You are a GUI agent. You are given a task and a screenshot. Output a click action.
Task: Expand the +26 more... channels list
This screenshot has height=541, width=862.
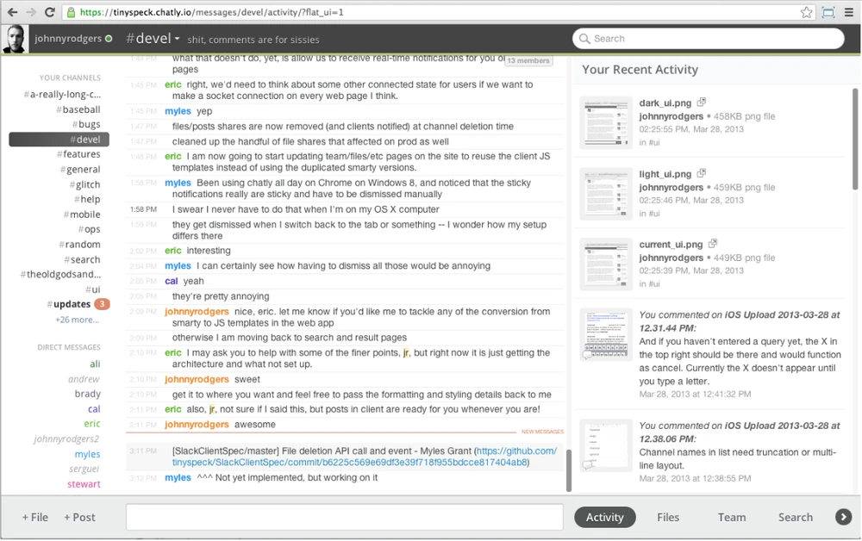77,320
